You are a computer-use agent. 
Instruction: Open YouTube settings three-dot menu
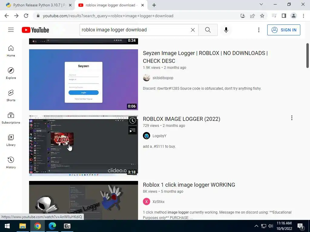(259, 30)
